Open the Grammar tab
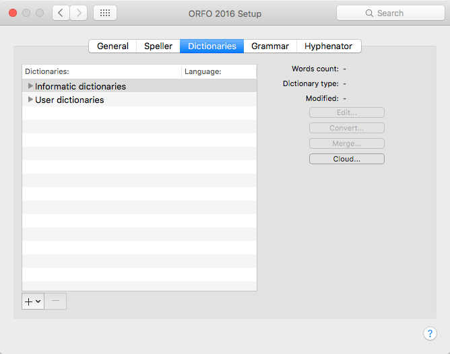This screenshot has height=354, width=450. (270, 46)
